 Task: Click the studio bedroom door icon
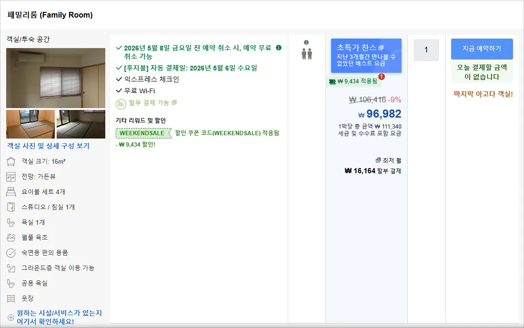pos(11,207)
